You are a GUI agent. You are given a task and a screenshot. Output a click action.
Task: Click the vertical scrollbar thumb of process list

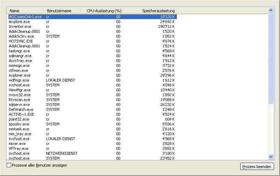pos(271,58)
